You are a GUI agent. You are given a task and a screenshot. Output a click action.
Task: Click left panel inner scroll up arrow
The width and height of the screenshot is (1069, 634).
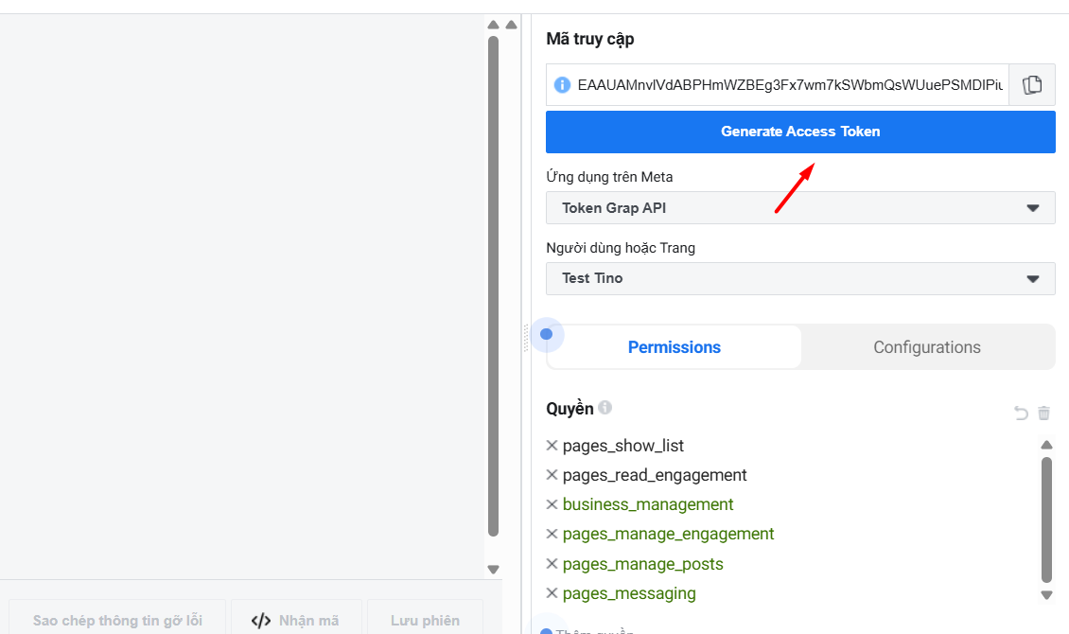(x=494, y=25)
